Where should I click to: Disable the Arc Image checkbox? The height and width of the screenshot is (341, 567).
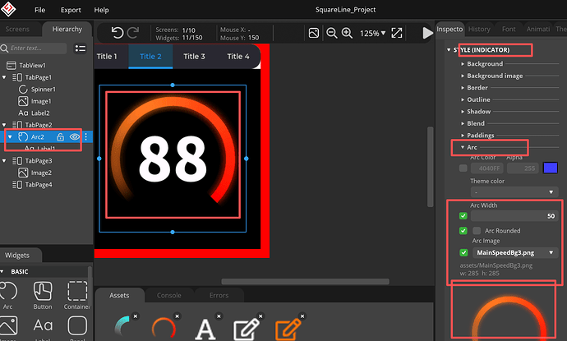[x=463, y=252]
